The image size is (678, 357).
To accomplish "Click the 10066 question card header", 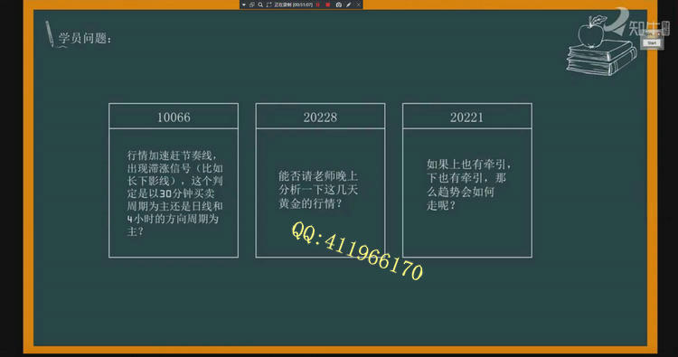I will click(x=174, y=117).
